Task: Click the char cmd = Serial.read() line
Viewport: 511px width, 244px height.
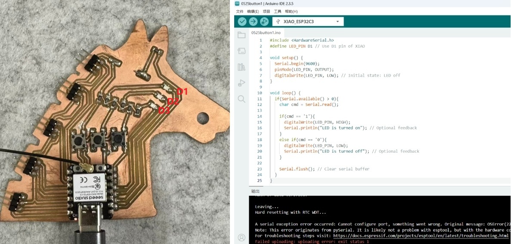Action: 309,105
